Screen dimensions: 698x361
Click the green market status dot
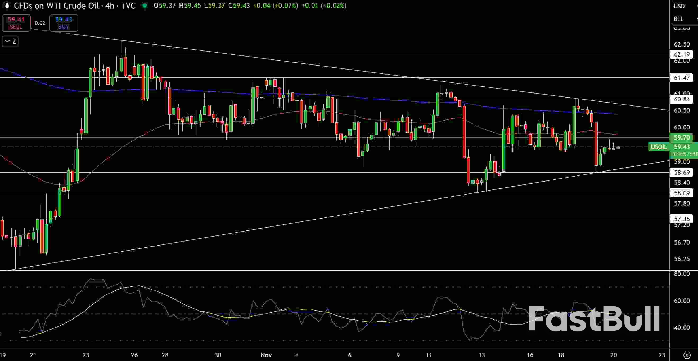pos(145,6)
